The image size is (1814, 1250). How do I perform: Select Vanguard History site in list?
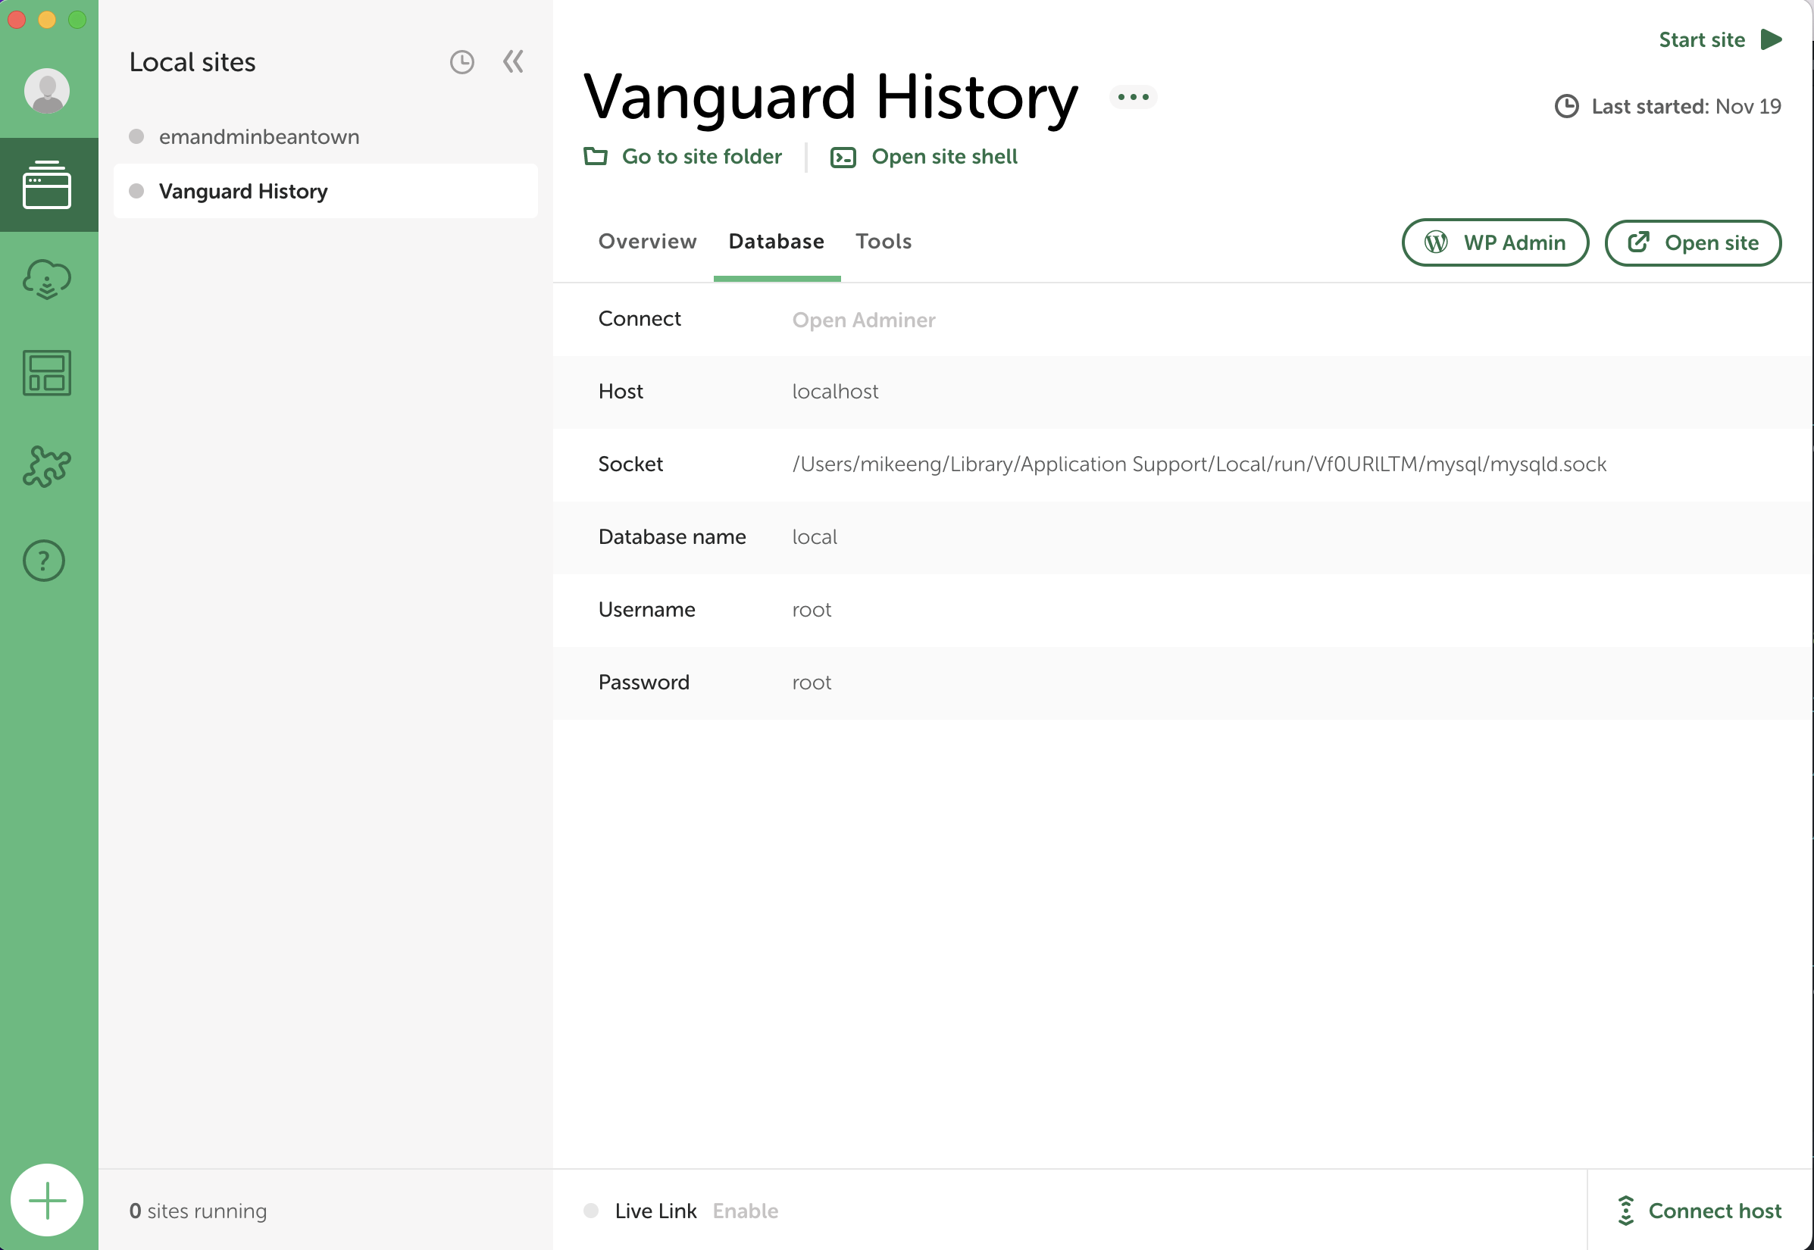[x=326, y=191]
